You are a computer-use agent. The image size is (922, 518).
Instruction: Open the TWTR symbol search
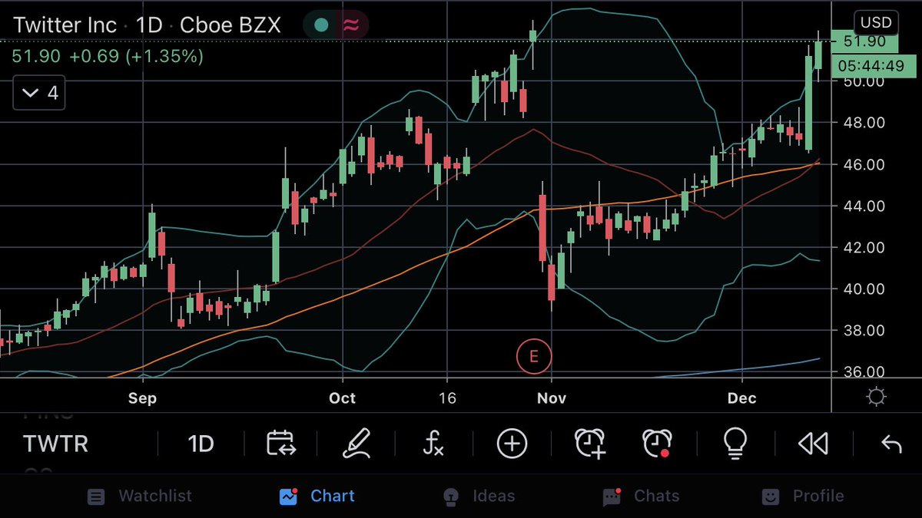pos(55,444)
